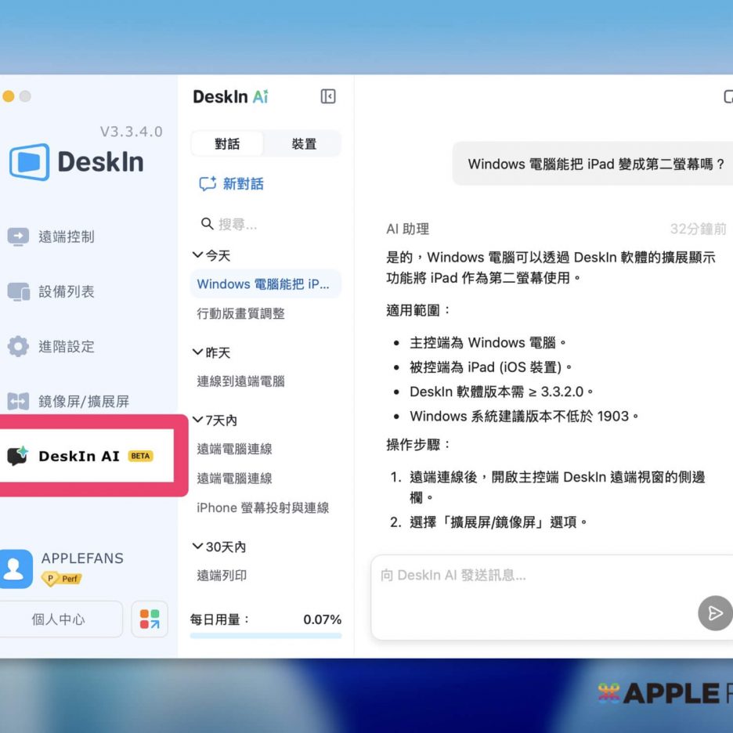This screenshot has width=733, height=733.
Task: Click the APPLEFANS user avatar
Action: tap(16, 569)
